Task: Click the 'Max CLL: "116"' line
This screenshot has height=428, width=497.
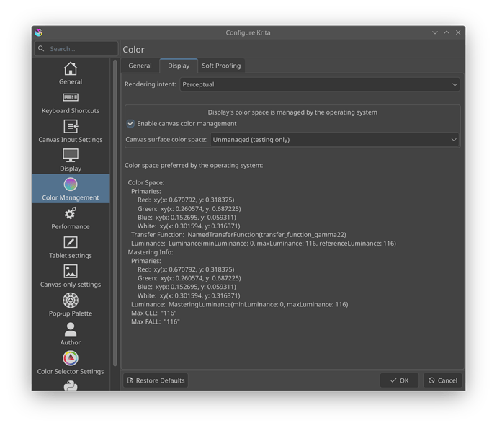Action: (154, 313)
